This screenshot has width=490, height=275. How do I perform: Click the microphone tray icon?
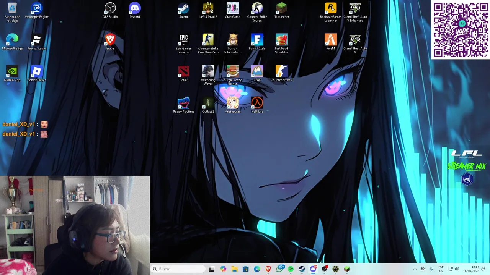click(x=431, y=269)
